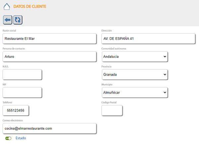Click the Comunidad autónoma label

(114, 48)
